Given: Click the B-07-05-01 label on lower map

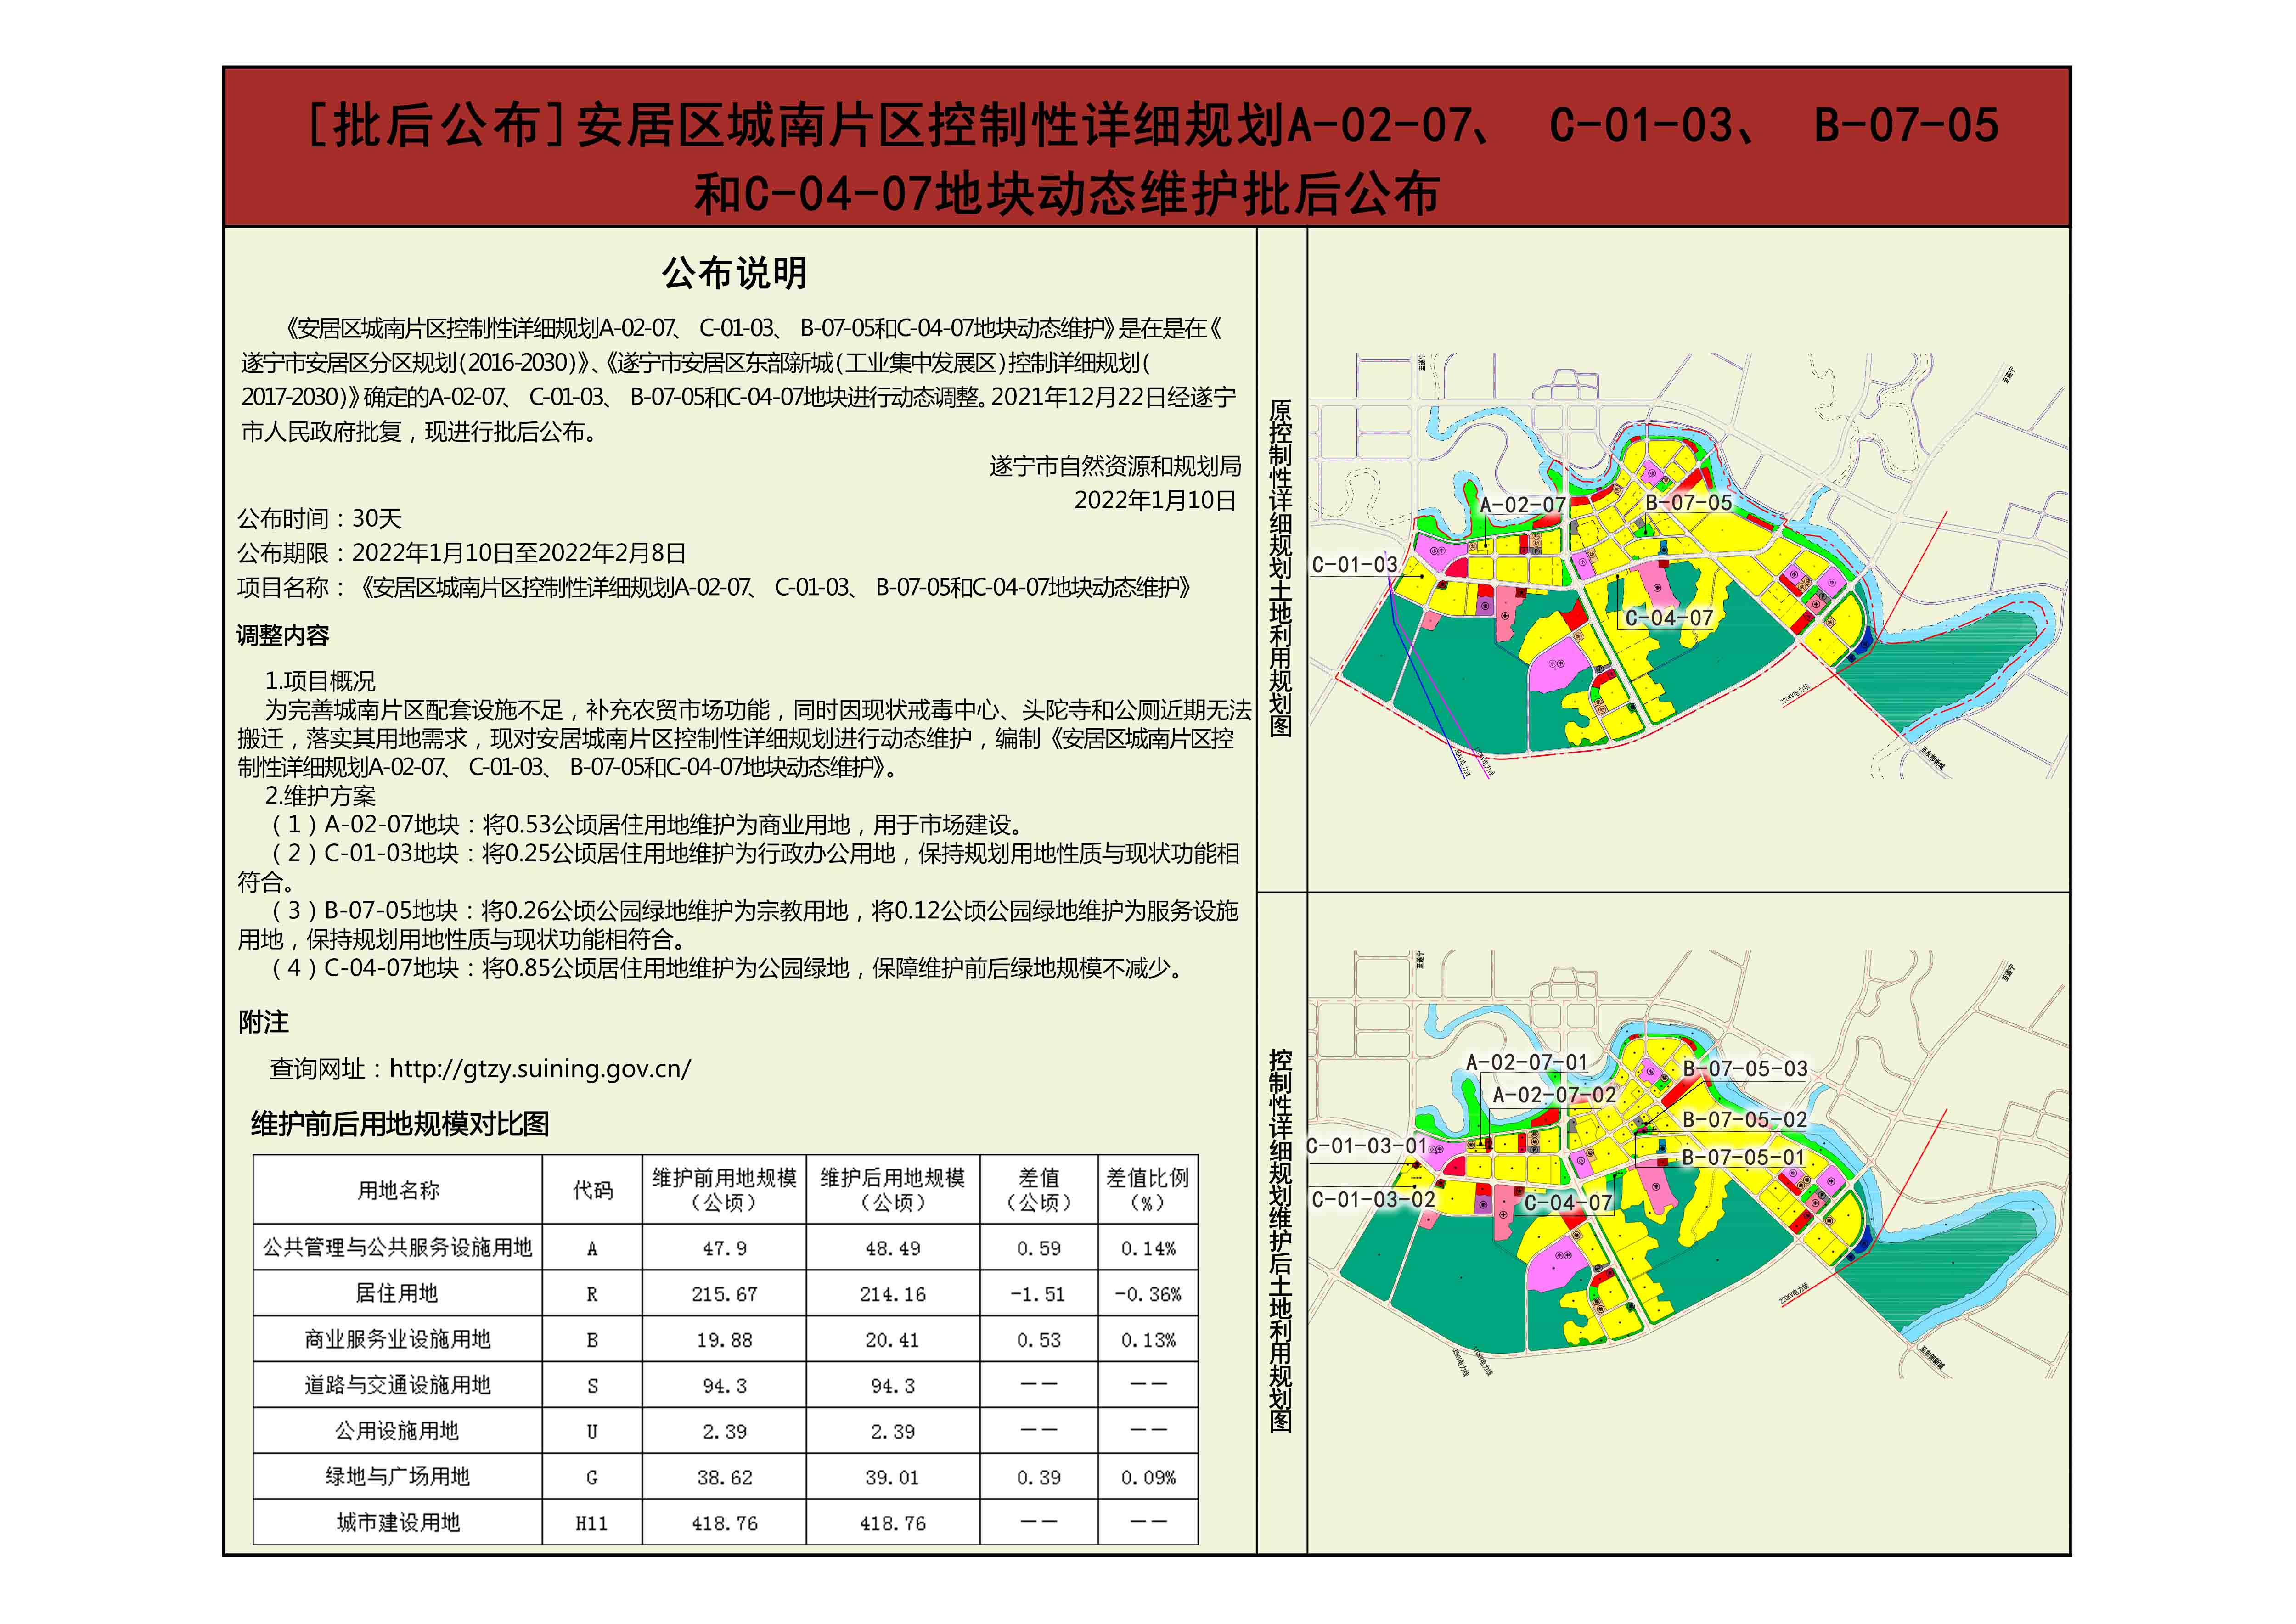Looking at the screenshot, I should [1743, 1157].
